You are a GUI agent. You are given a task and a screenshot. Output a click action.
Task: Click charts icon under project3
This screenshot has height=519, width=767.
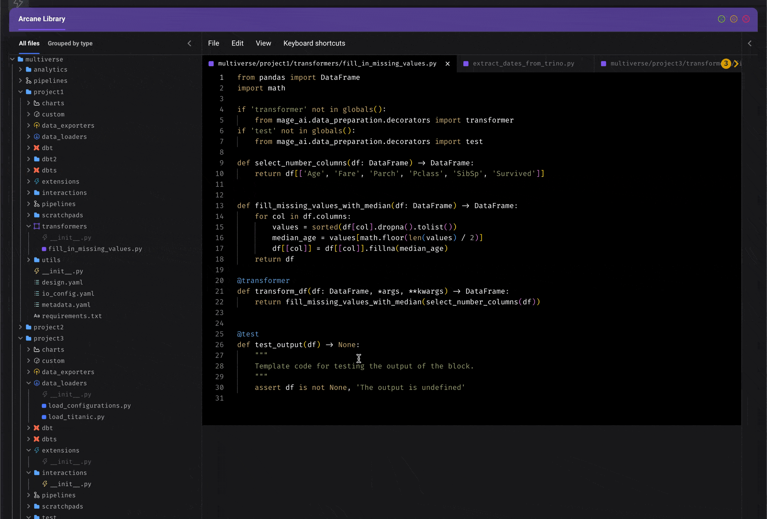tap(37, 349)
